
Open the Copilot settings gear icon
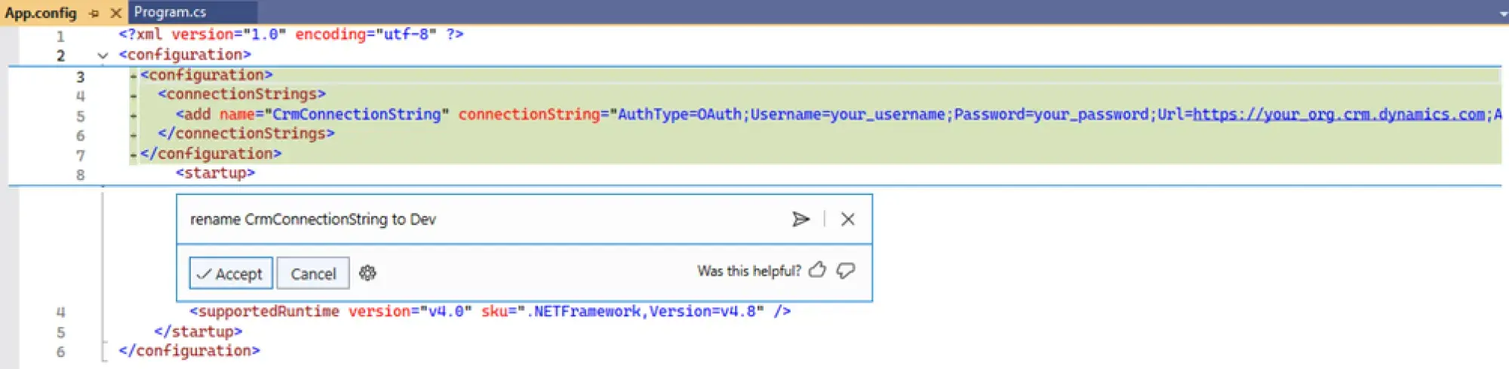point(367,273)
